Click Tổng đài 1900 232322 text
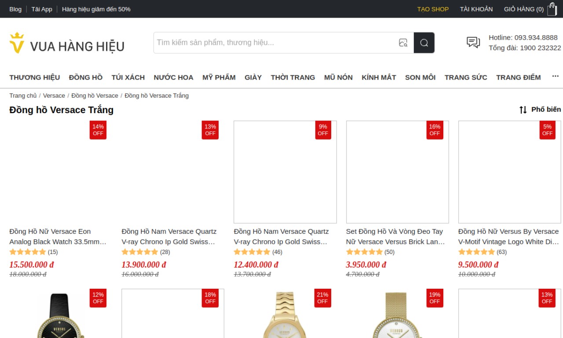The width and height of the screenshot is (563, 338). [x=525, y=48]
